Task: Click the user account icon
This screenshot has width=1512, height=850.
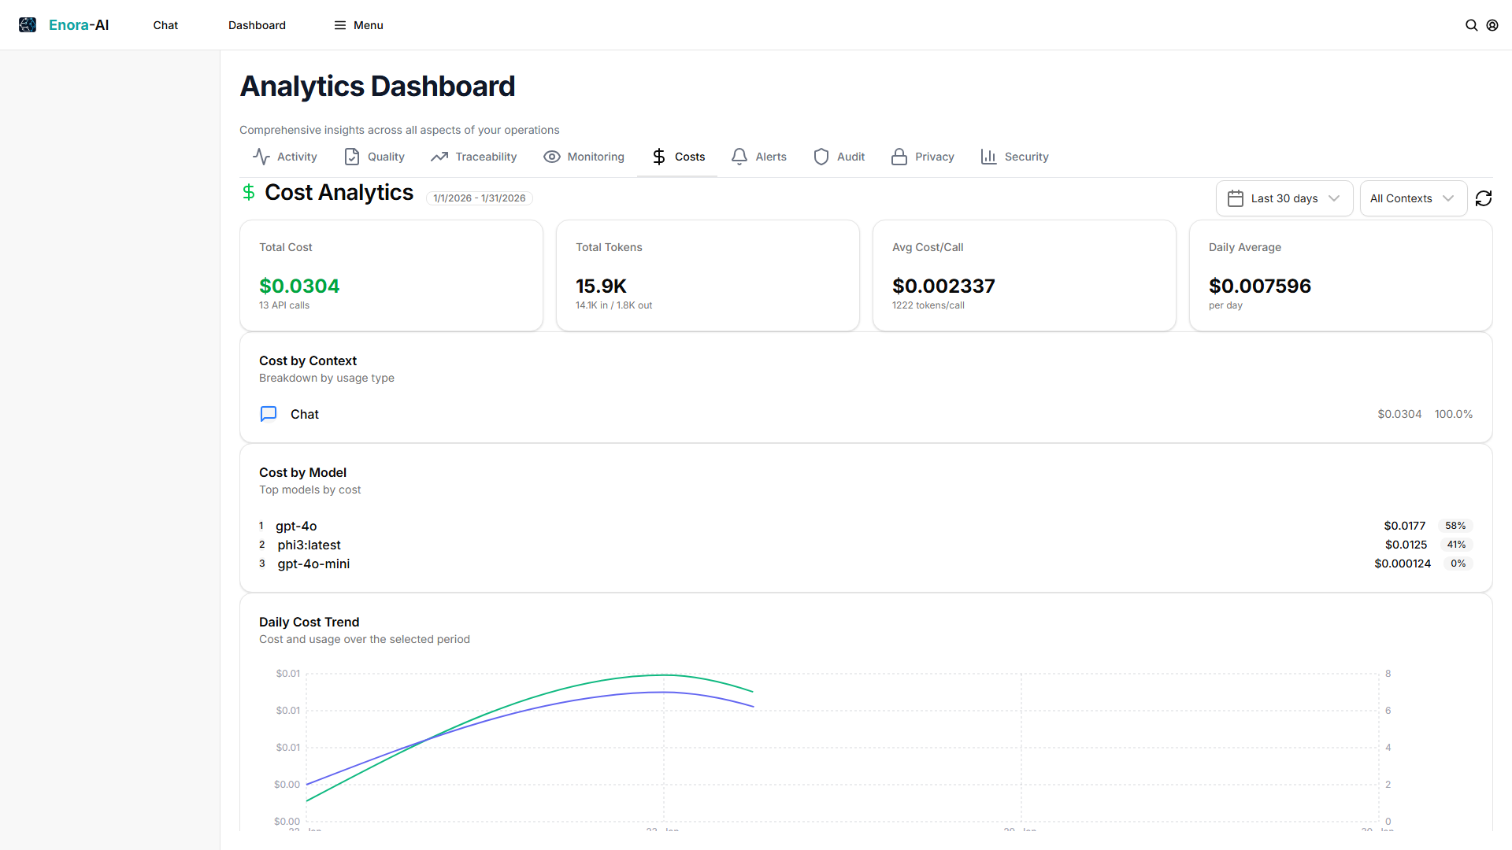Action: point(1492,24)
